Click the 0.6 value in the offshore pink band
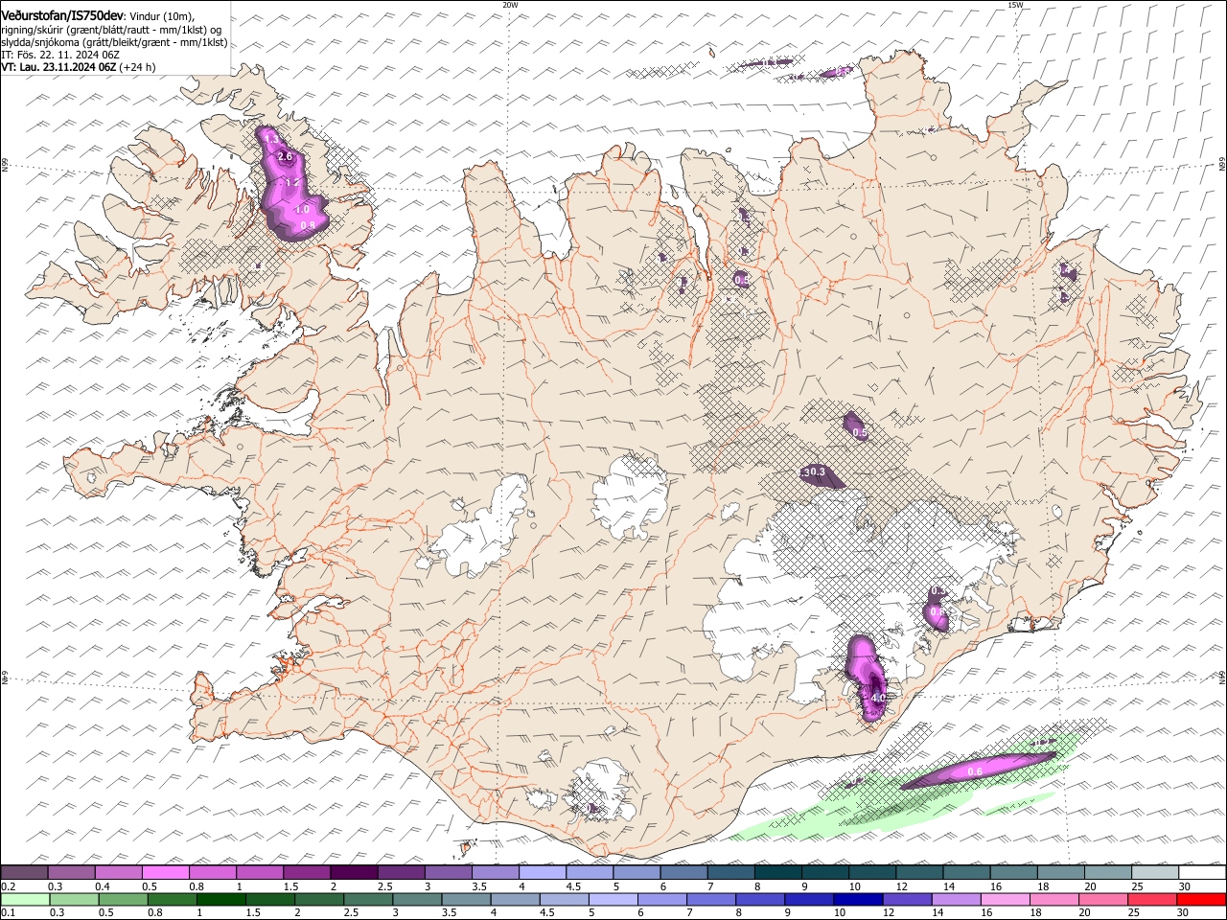The image size is (1227, 920). [x=975, y=771]
